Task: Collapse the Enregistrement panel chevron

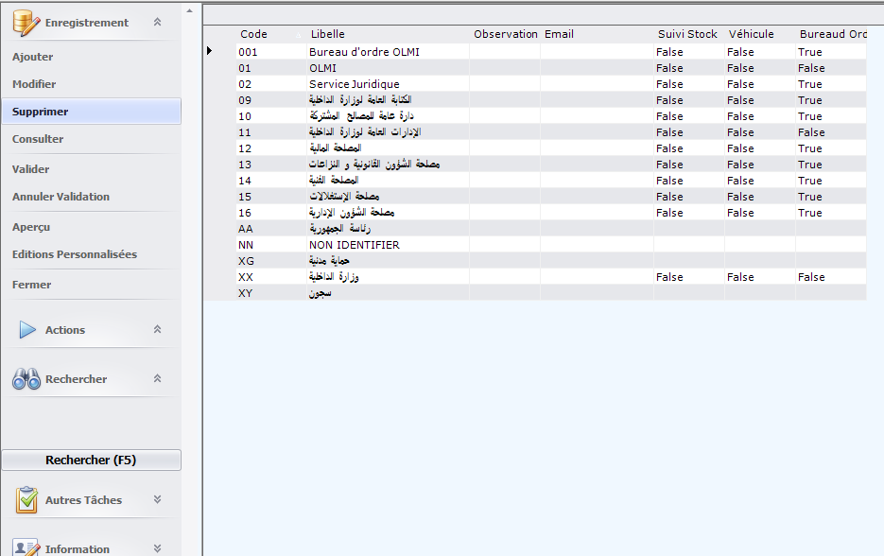Action: pos(157,23)
